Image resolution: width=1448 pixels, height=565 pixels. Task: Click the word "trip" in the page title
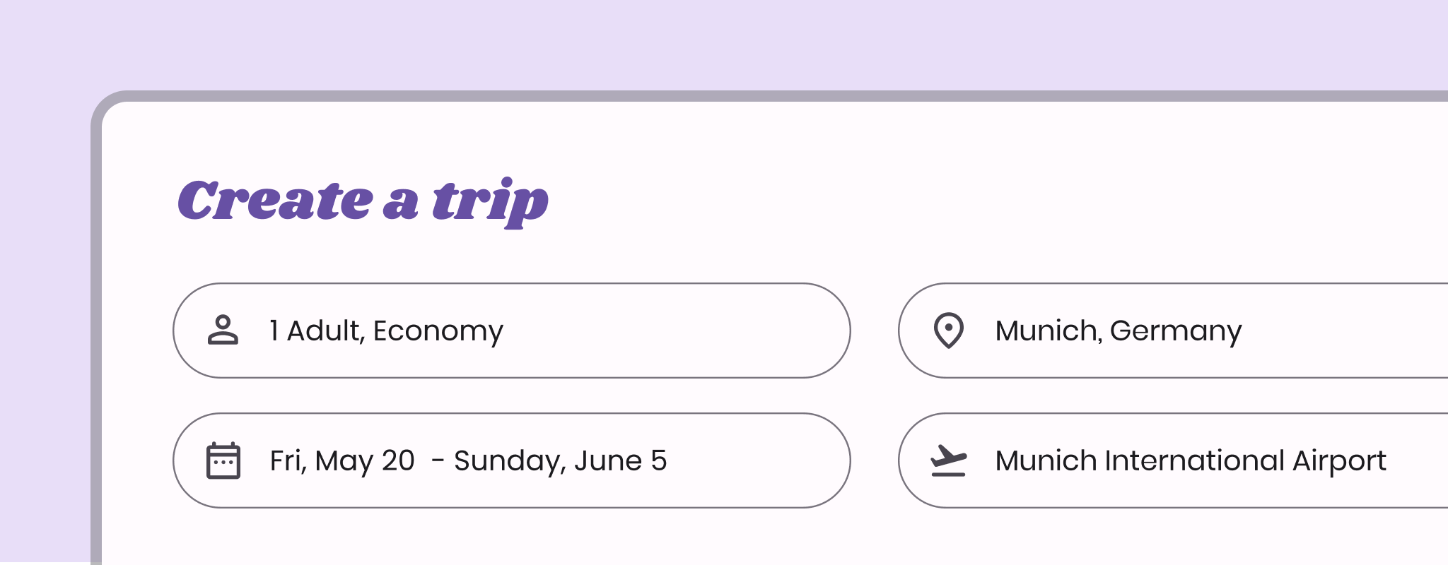click(x=490, y=201)
